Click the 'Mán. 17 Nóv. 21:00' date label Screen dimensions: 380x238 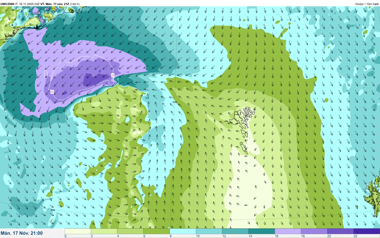pyautogui.click(x=22, y=233)
